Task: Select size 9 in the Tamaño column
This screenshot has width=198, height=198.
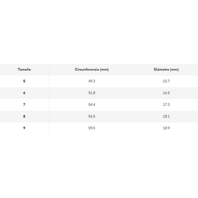Action: point(24,128)
